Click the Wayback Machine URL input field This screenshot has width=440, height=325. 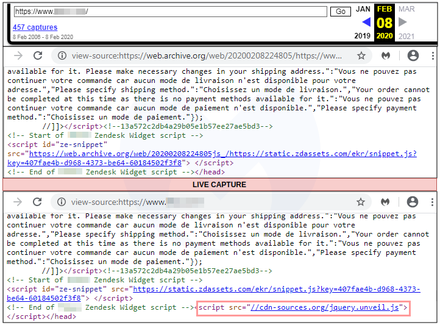(170, 12)
